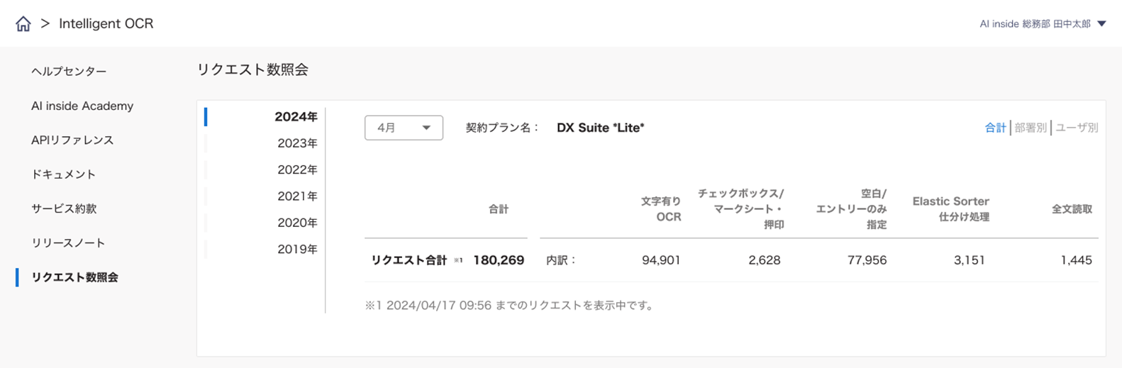1122x368 pixels.
Task: Choose the 2022年 year tab
Action: [297, 169]
